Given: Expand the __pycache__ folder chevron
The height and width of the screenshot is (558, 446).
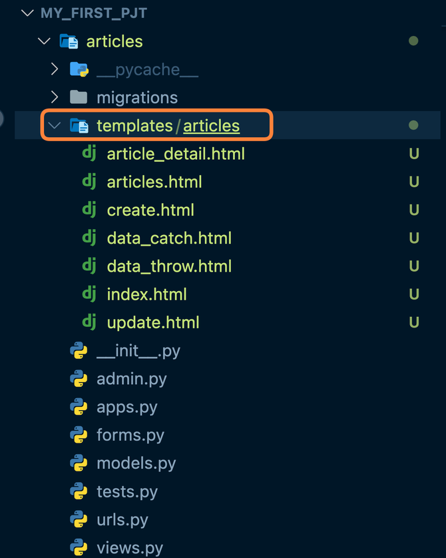Looking at the screenshot, I should [x=55, y=69].
